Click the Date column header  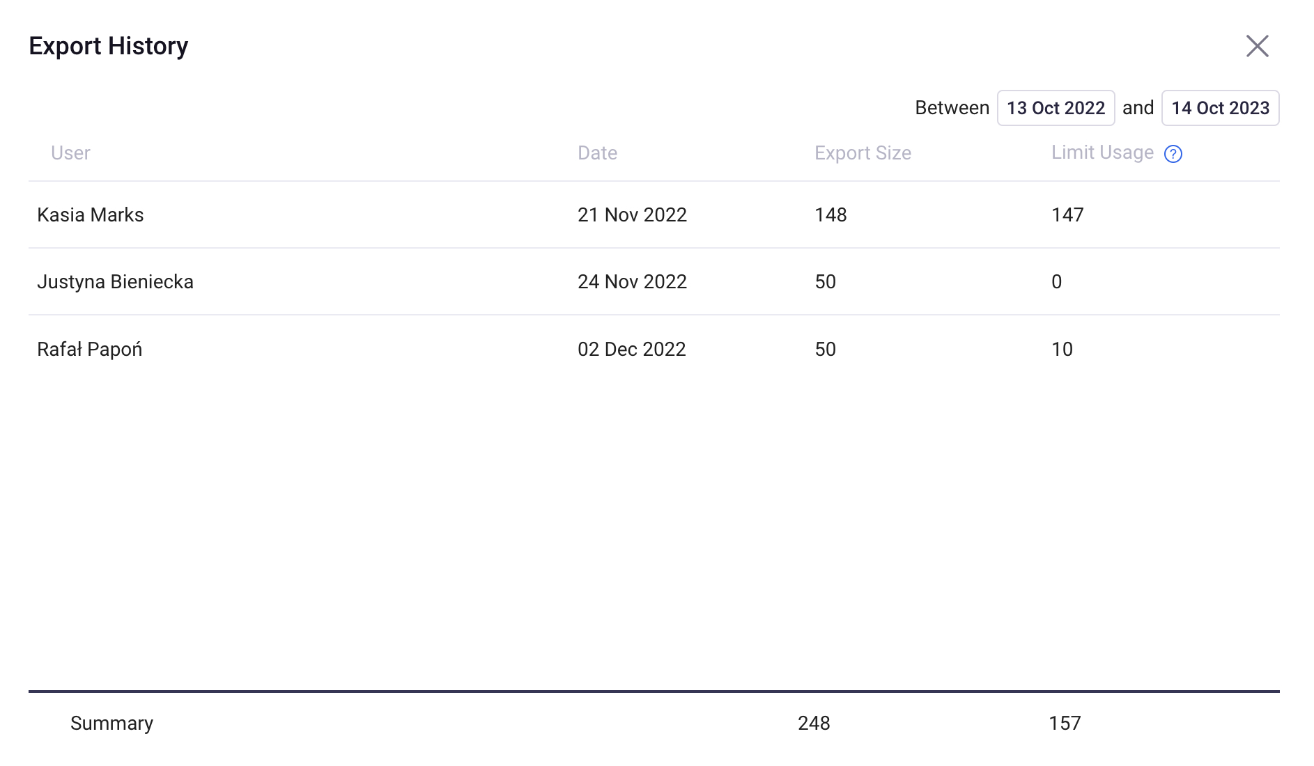597,153
